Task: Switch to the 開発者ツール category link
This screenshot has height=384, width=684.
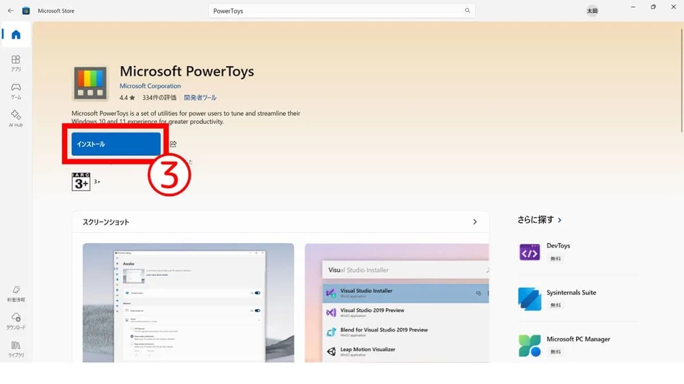Action: 200,97
